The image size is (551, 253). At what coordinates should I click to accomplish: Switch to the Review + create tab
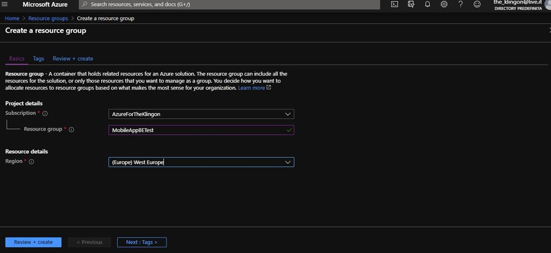pyautogui.click(x=73, y=59)
